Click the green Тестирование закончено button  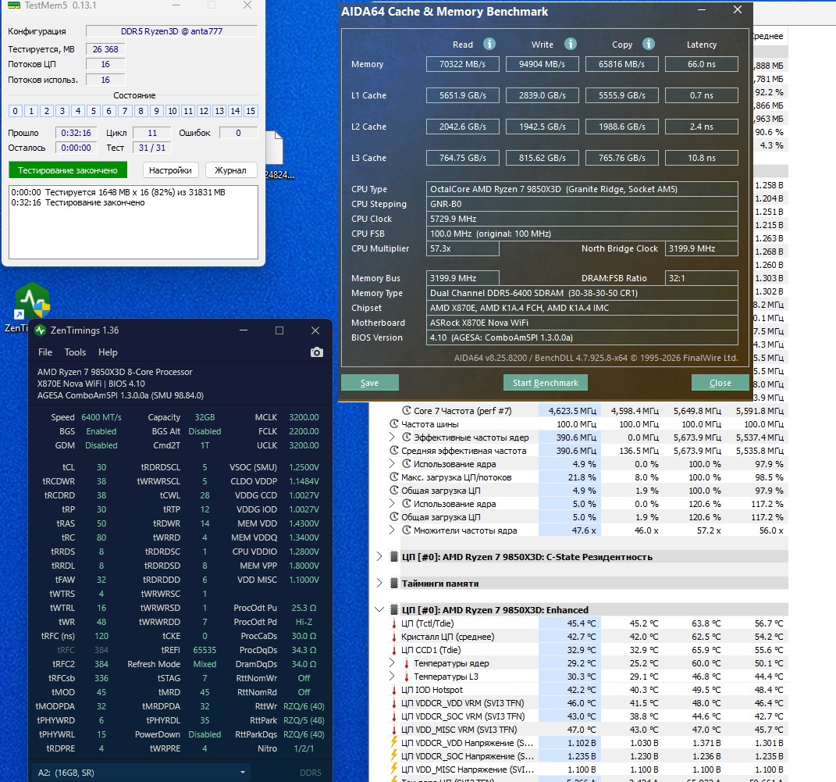pos(68,170)
